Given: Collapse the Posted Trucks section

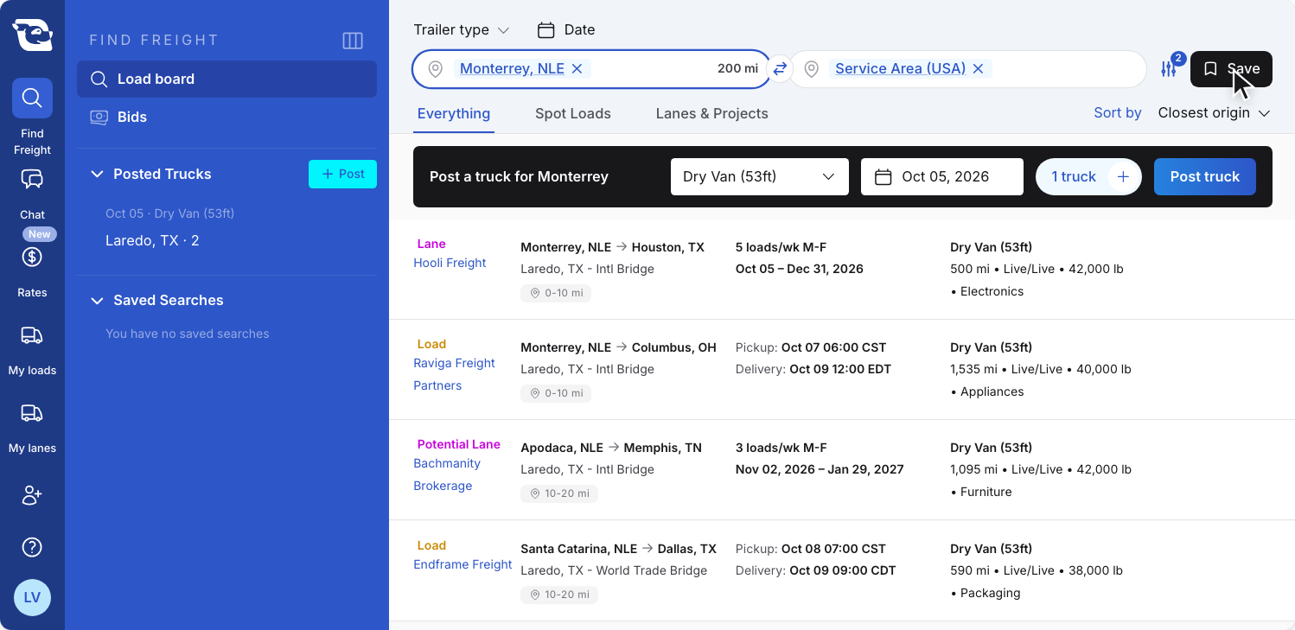Looking at the screenshot, I should [97, 174].
